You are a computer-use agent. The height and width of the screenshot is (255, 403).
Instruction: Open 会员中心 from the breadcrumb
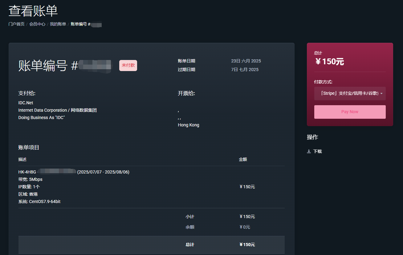tap(37, 24)
